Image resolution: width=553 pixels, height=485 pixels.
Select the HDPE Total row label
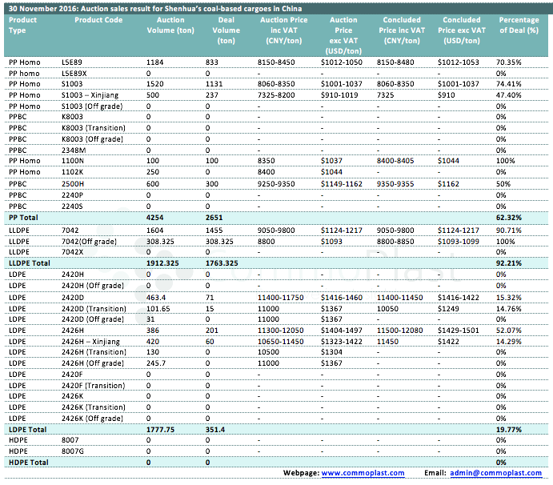(27, 463)
